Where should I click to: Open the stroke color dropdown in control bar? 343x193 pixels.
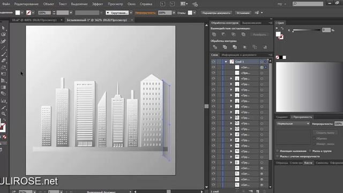click(x=33, y=13)
